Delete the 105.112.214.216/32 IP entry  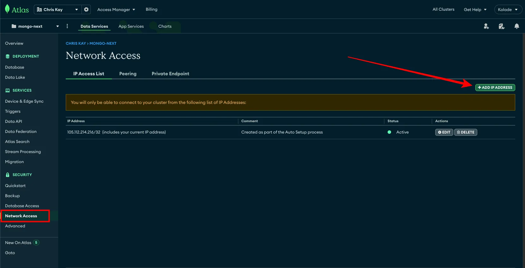(x=466, y=132)
